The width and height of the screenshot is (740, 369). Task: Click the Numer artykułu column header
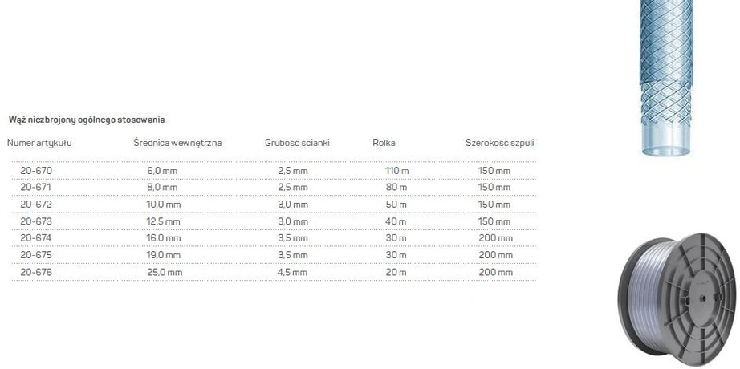point(39,143)
